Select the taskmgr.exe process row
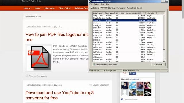This screenshot has width=184, height=103. pos(124,47)
